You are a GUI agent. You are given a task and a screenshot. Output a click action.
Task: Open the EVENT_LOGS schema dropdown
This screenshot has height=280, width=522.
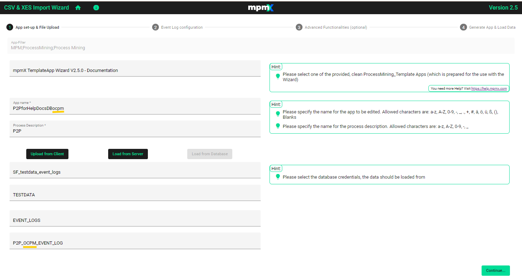[135, 218]
